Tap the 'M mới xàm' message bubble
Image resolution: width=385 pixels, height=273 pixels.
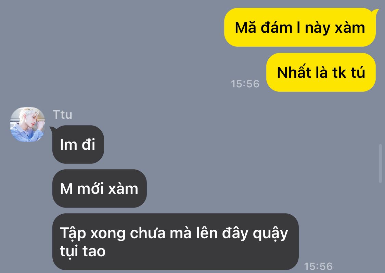click(x=100, y=188)
